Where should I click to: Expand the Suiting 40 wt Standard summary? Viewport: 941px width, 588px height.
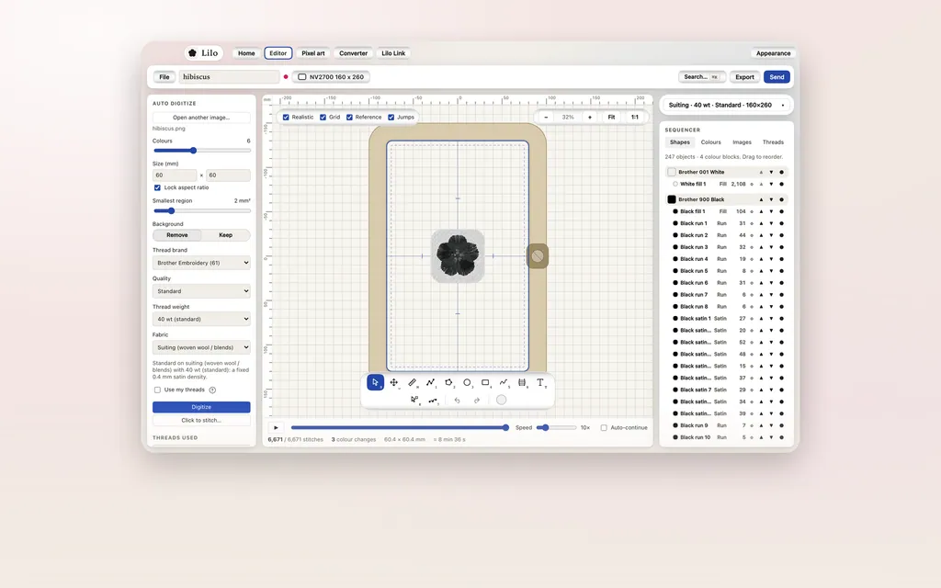[726, 105]
